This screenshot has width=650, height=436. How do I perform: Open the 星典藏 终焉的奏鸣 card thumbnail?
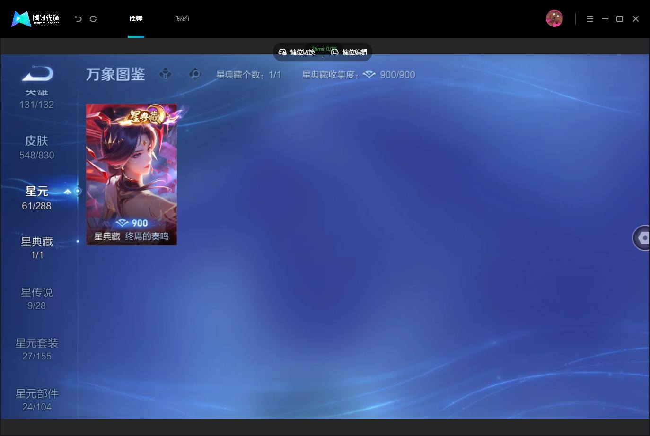(132, 174)
